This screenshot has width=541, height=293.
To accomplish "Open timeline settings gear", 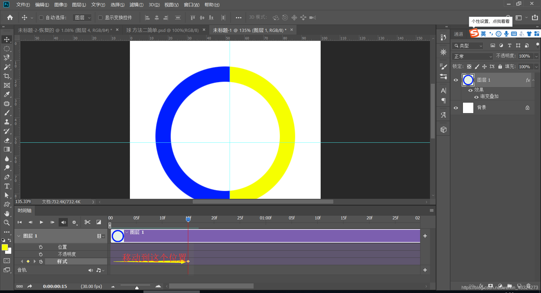I will (74, 222).
